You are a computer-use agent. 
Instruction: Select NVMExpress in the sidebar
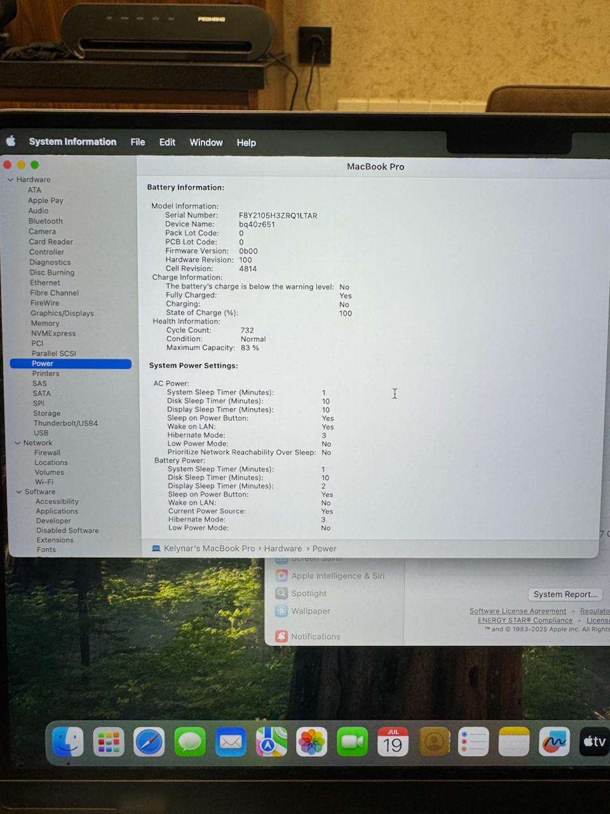[53, 333]
